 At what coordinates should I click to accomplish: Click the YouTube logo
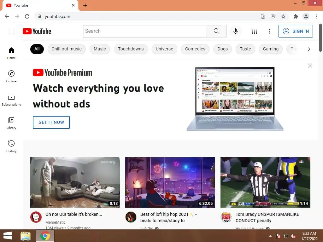coord(37,31)
